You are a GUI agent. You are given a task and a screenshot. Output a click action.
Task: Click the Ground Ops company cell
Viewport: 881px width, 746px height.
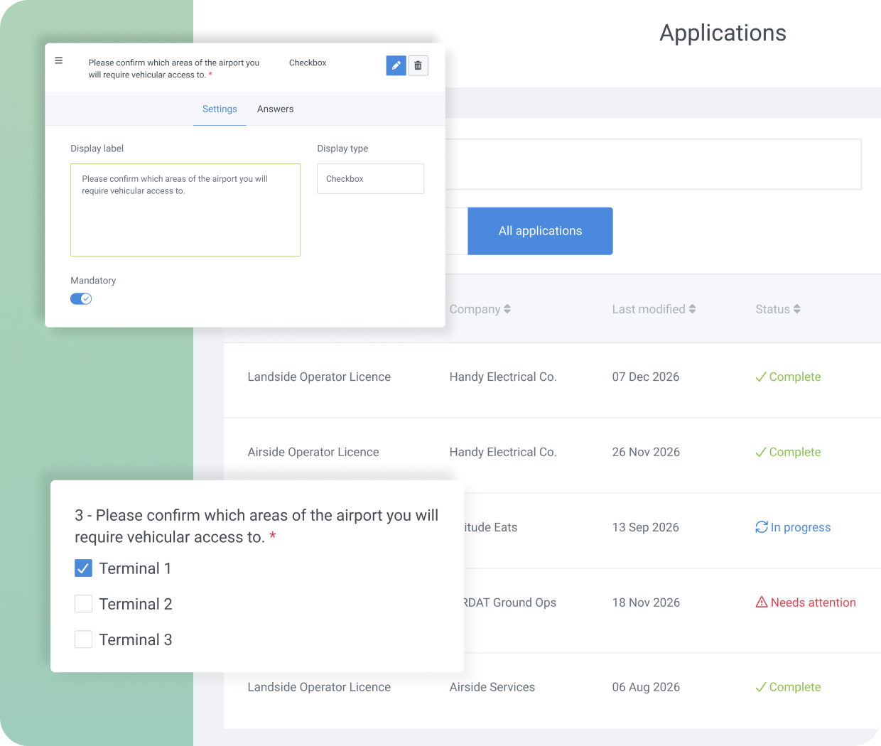(x=510, y=602)
